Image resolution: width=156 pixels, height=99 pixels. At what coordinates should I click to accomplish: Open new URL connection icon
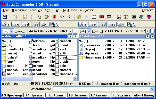(x=126, y=17)
